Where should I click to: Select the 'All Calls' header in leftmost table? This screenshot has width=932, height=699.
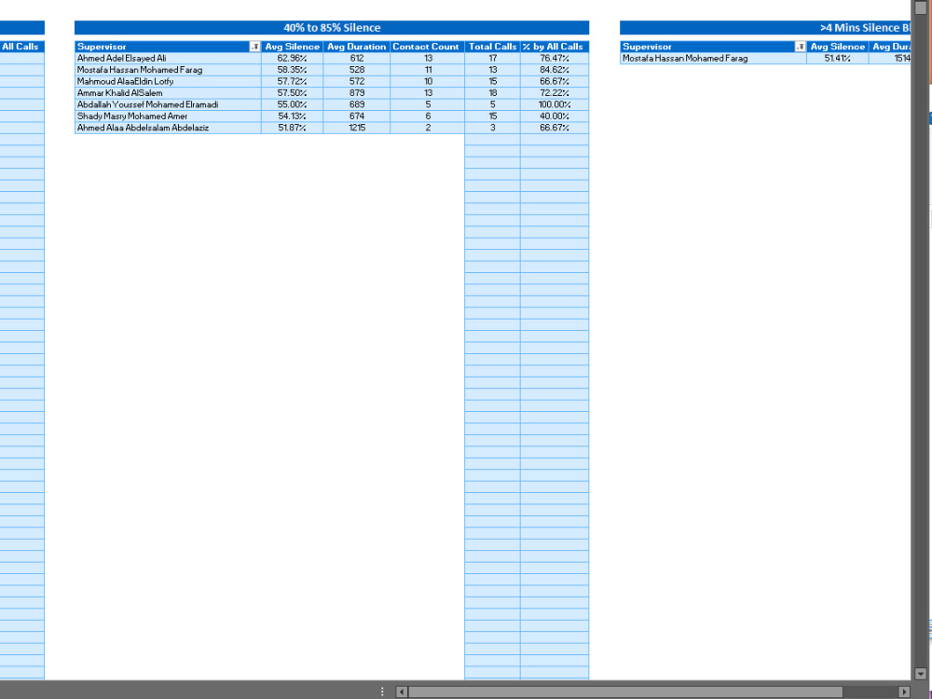click(21, 47)
